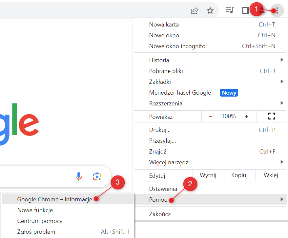Select Google Chrome – informacje
Viewport: 288px width, 238px height.
(x=54, y=199)
